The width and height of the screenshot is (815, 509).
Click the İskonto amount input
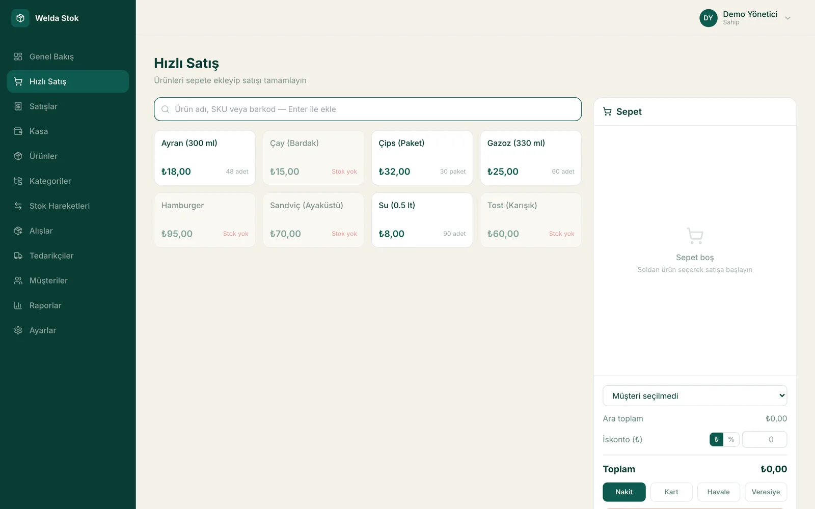[764, 439]
